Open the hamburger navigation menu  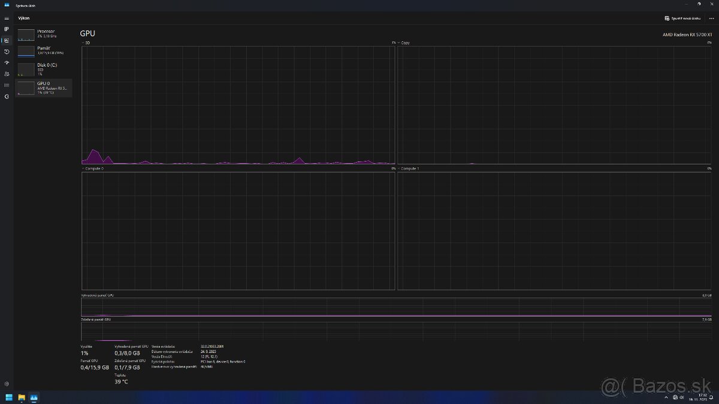[x=7, y=19]
